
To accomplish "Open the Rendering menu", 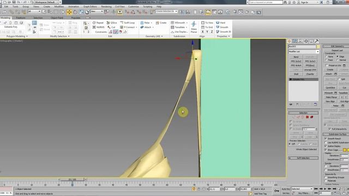I will pos(106,7).
